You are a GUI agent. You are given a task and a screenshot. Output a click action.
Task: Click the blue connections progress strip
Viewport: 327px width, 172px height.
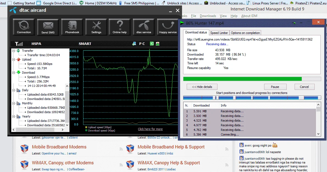pos(252,98)
